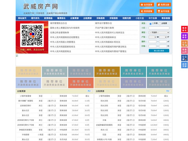Viewport: 188px width, 141px height.
Task: Go to 楼市资讯 menu item
Action: pyautogui.click(x=35, y=18)
